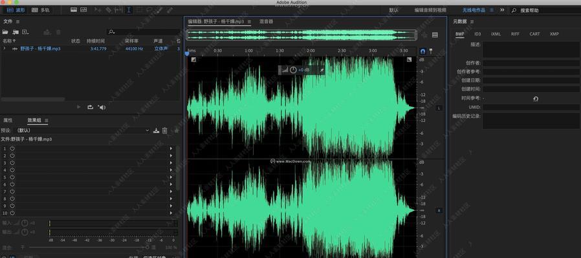
Task: Click the Import File icon in Files panel
Action: (x=16, y=32)
